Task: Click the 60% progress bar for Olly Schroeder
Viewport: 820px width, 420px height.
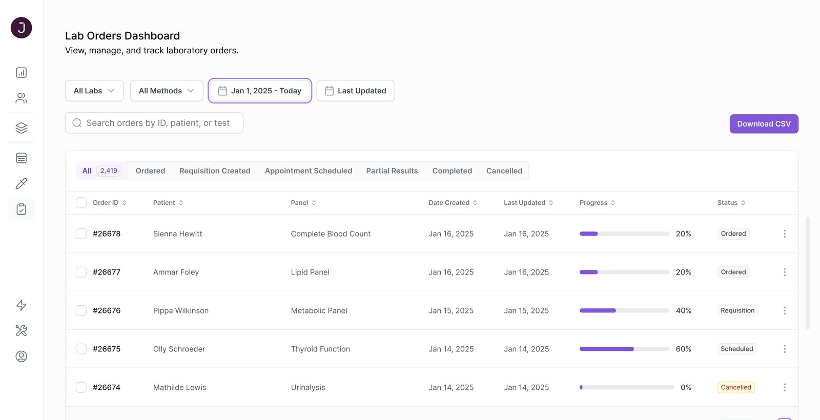Action: pyautogui.click(x=624, y=349)
